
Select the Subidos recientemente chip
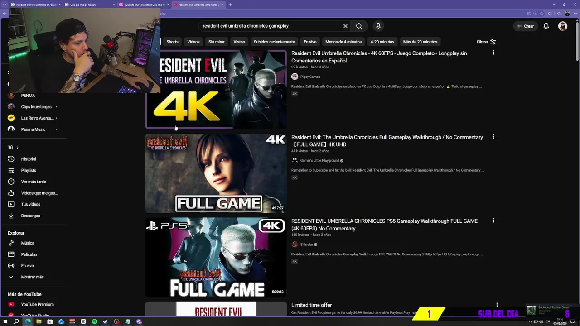(274, 42)
